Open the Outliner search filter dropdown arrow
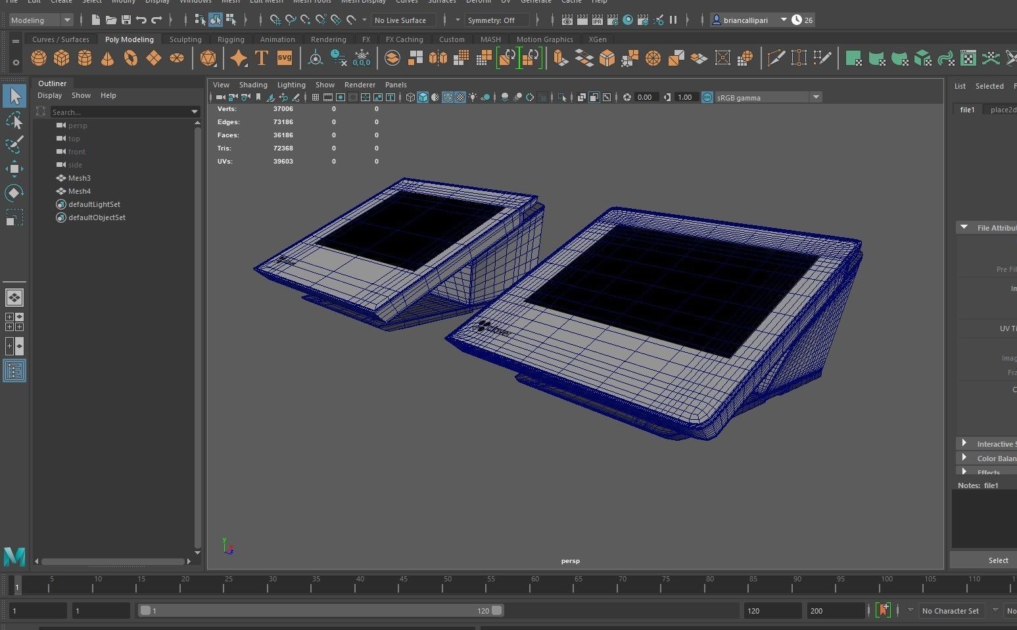 click(195, 112)
